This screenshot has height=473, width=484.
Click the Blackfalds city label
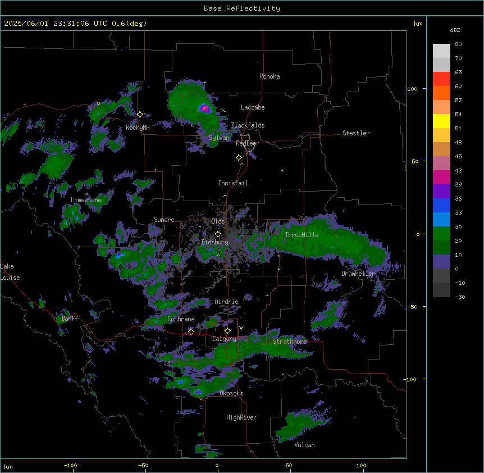point(248,125)
